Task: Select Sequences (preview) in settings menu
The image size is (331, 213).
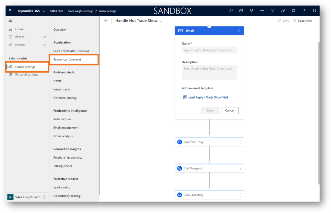Action: (67, 60)
